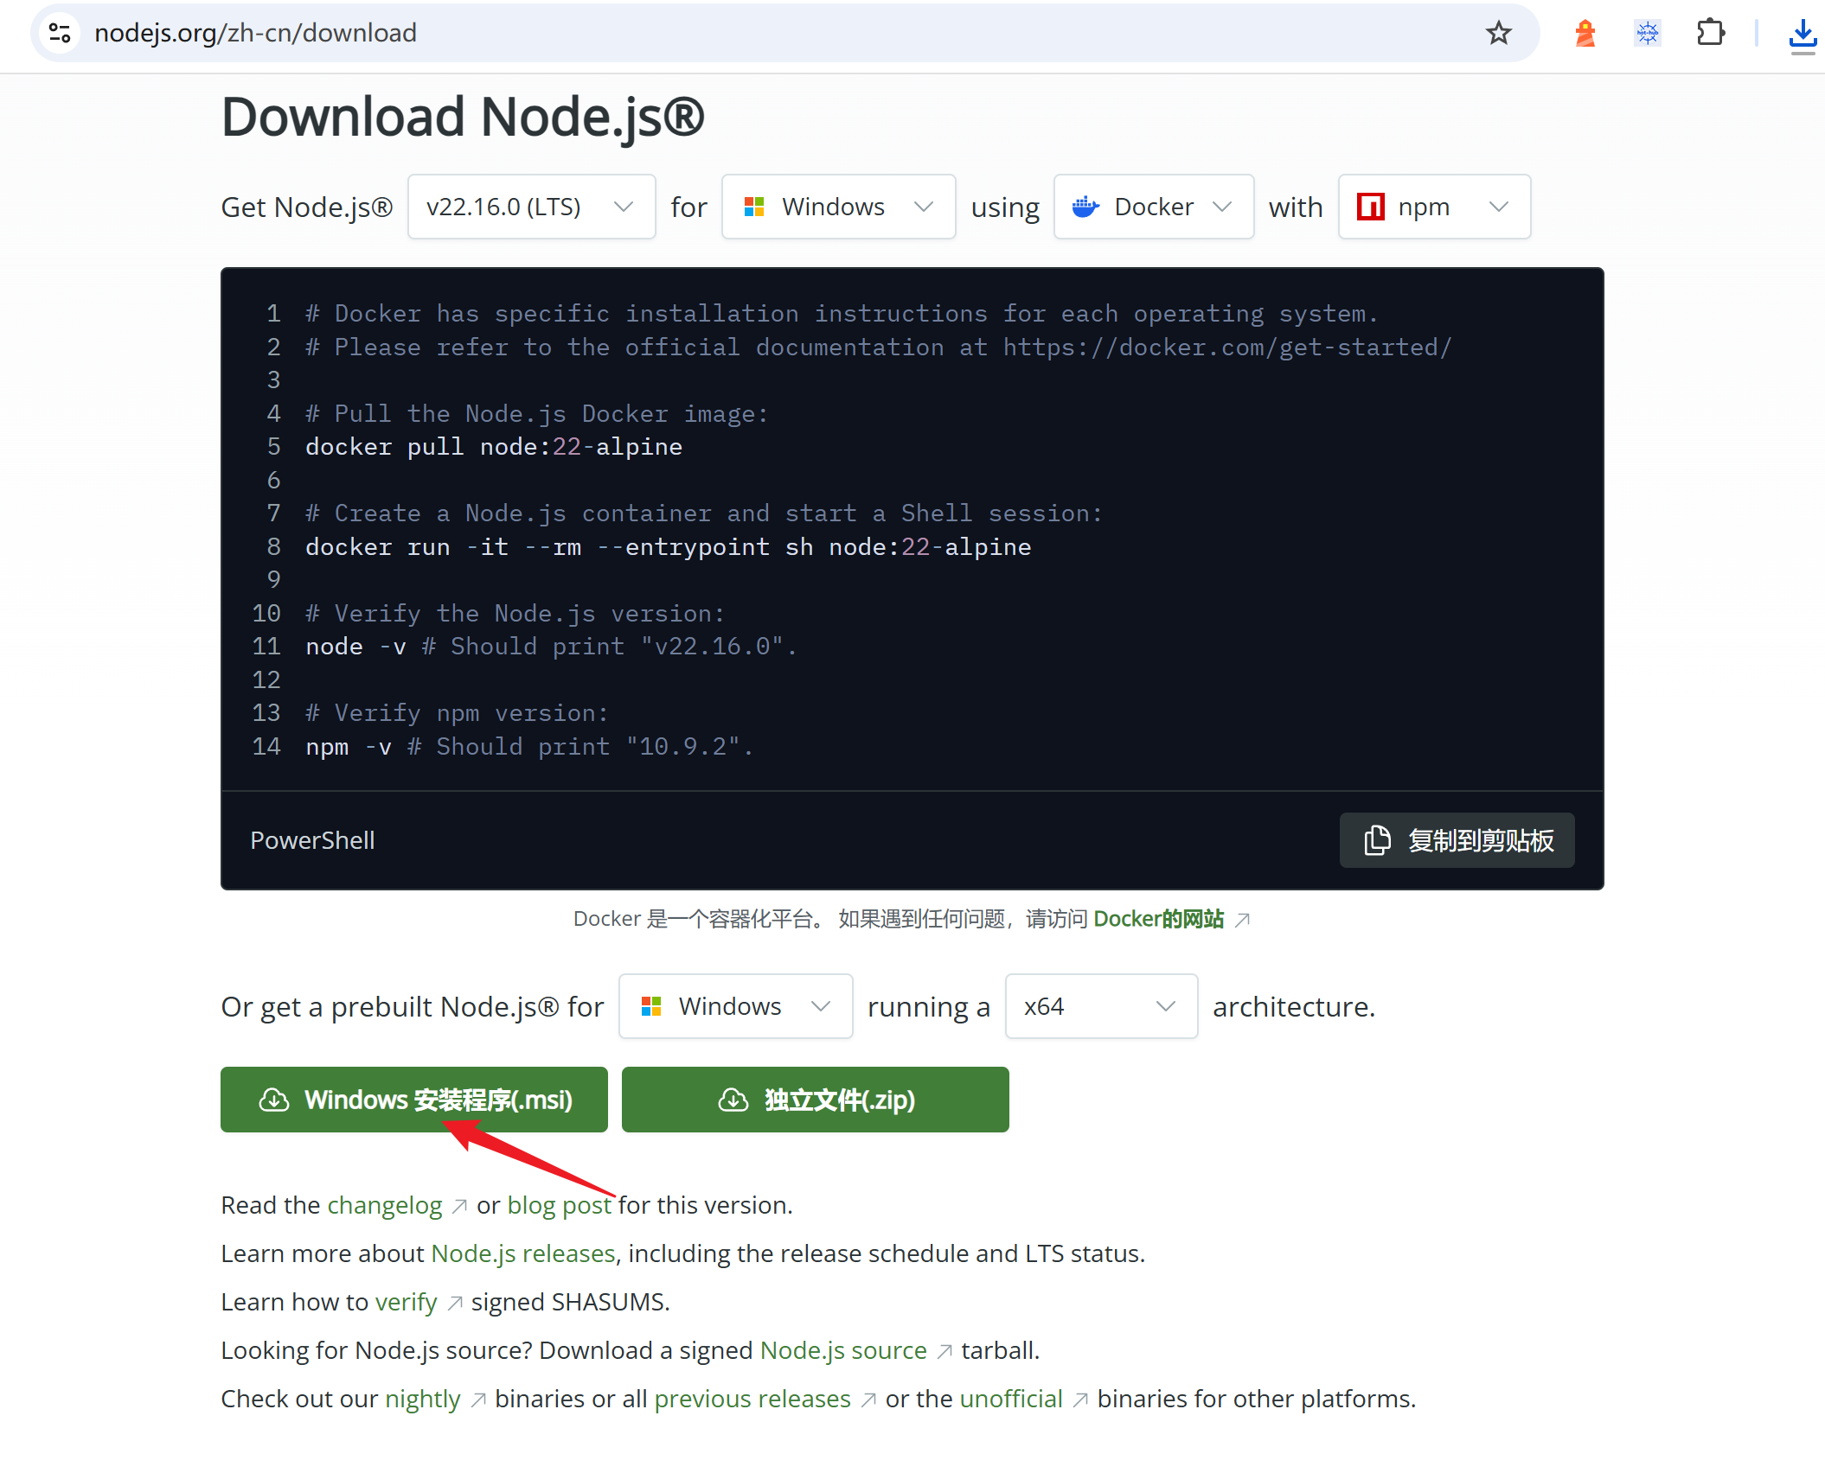Open the site information icon in address bar
1825x1473 pixels.
[x=59, y=33]
